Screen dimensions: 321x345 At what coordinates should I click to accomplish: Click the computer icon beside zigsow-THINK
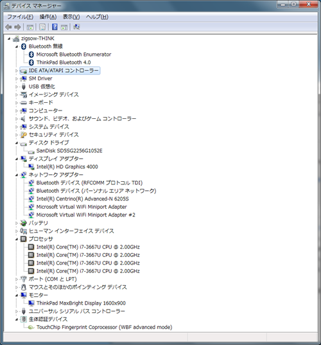pos(16,39)
